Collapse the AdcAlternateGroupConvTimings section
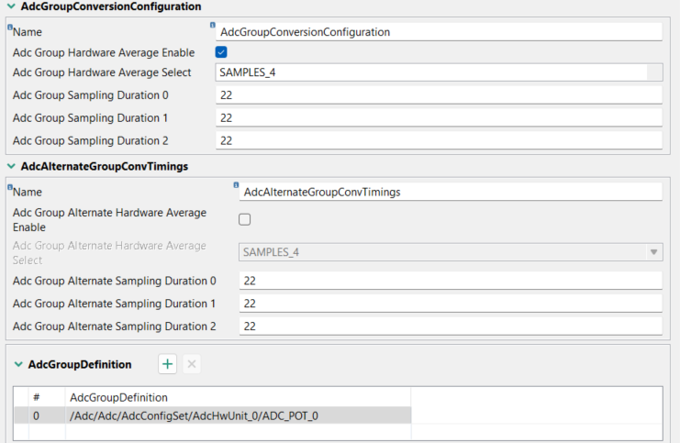Image resolution: width=680 pixels, height=443 pixels. click(x=10, y=167)
